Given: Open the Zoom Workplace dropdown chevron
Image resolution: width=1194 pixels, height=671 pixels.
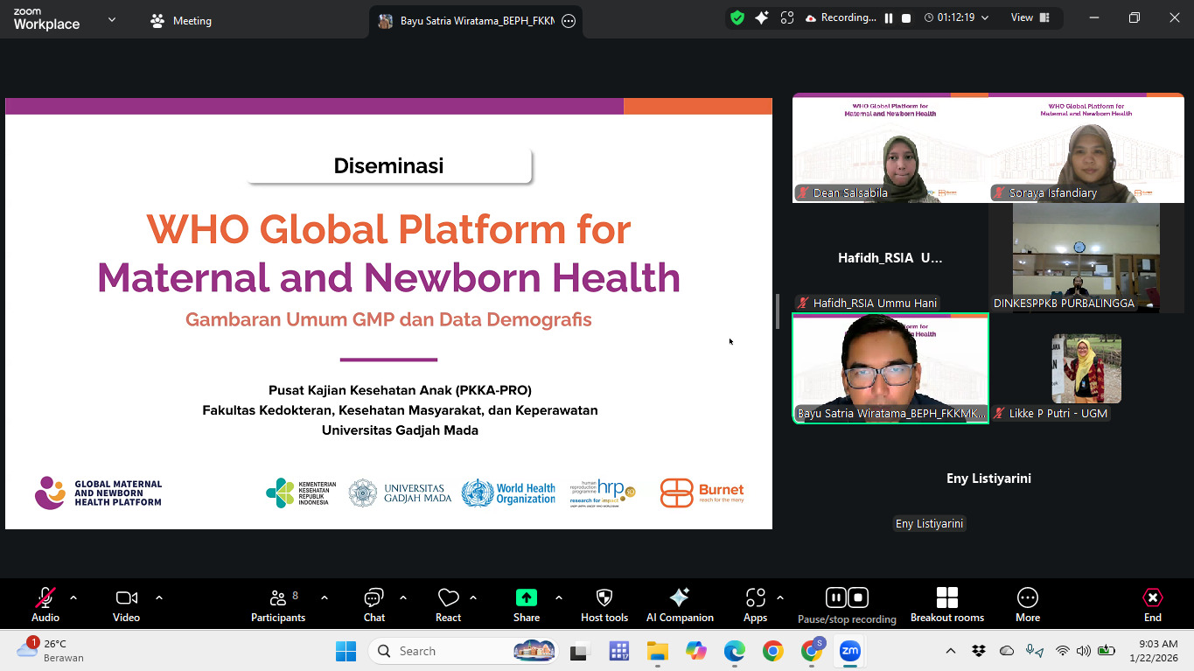Looking at the screenshot, I should 112,19.
